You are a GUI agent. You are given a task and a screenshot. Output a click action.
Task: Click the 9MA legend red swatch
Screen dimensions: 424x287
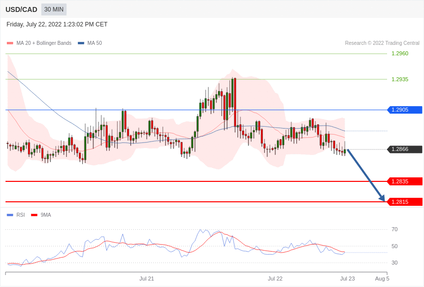34,215
